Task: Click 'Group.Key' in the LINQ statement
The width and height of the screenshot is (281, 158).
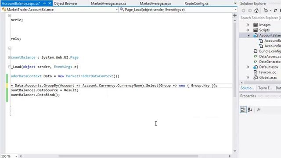Action: 200,86
